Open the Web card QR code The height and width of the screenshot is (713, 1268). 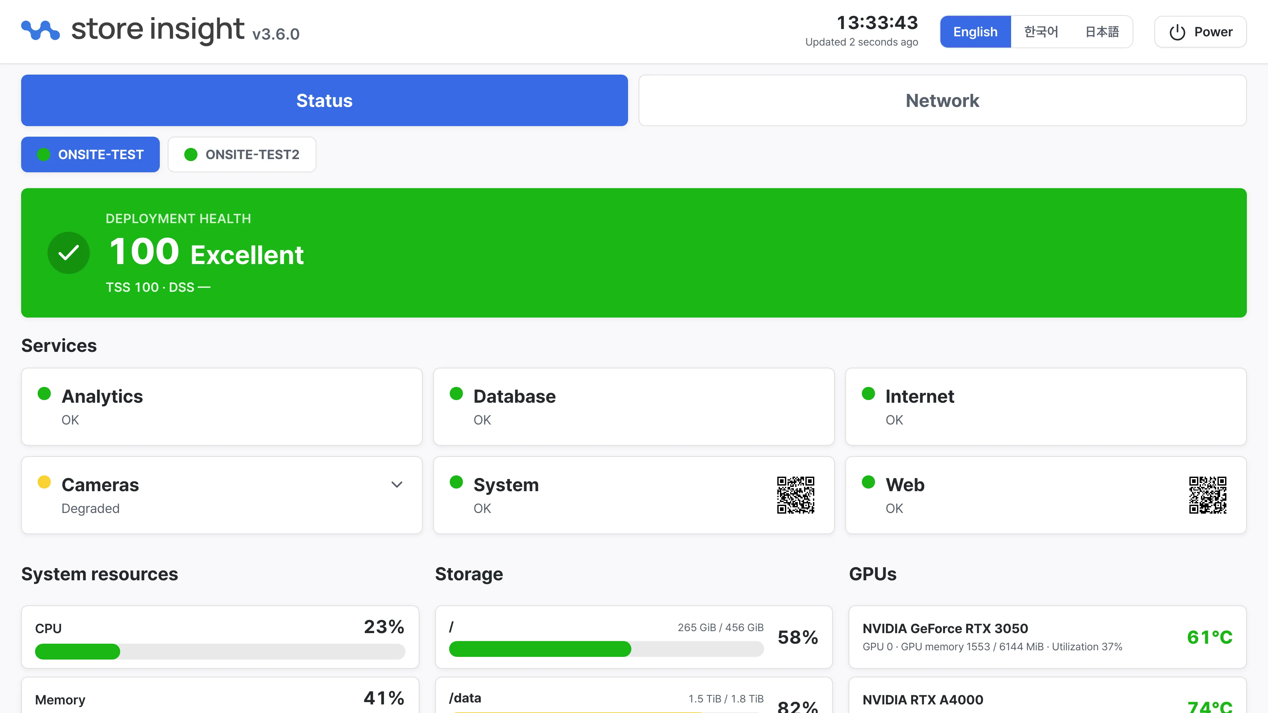(x=1208, y=495)
